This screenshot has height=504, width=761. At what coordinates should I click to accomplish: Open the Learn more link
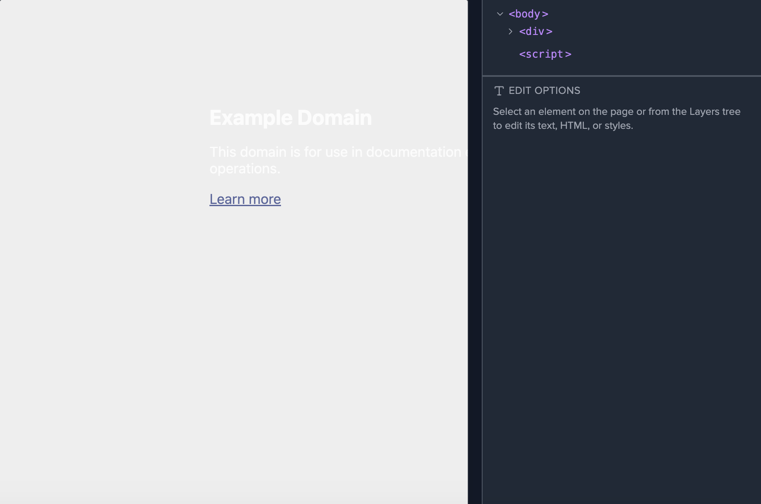click(245, 199)
